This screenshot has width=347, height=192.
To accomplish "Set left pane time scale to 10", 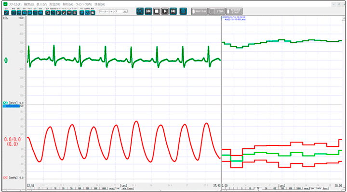I will 55,189.
